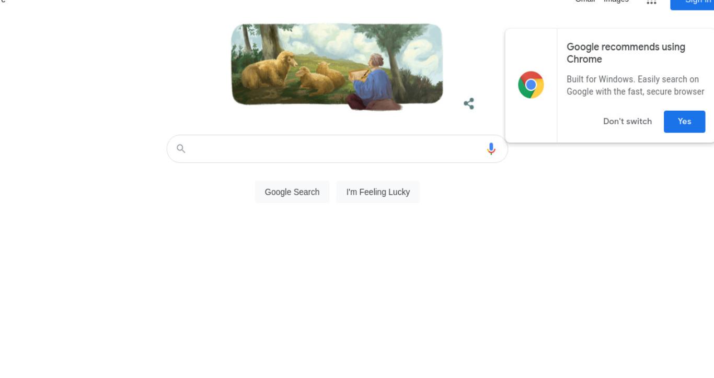Click the large sheep in the doodle

click(268, 69)
